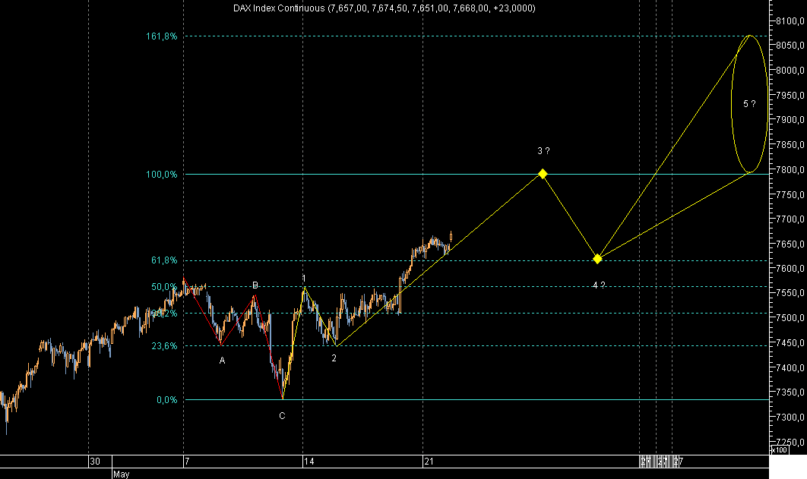Select the wave 2 label near the trough

pos(333,357)
